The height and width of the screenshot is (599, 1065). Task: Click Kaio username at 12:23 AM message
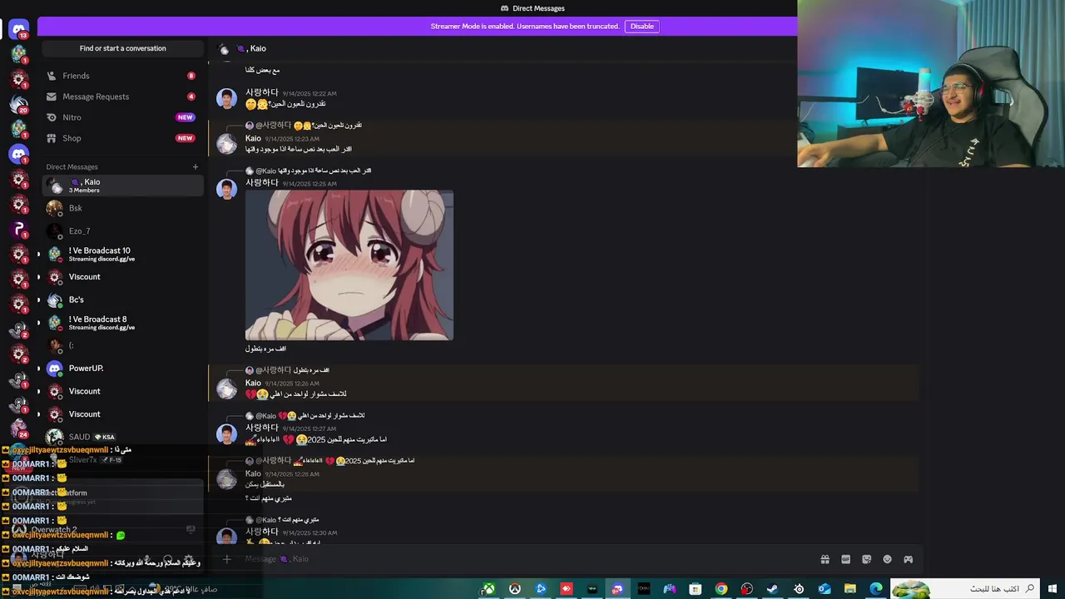click(x=253, y=138)
